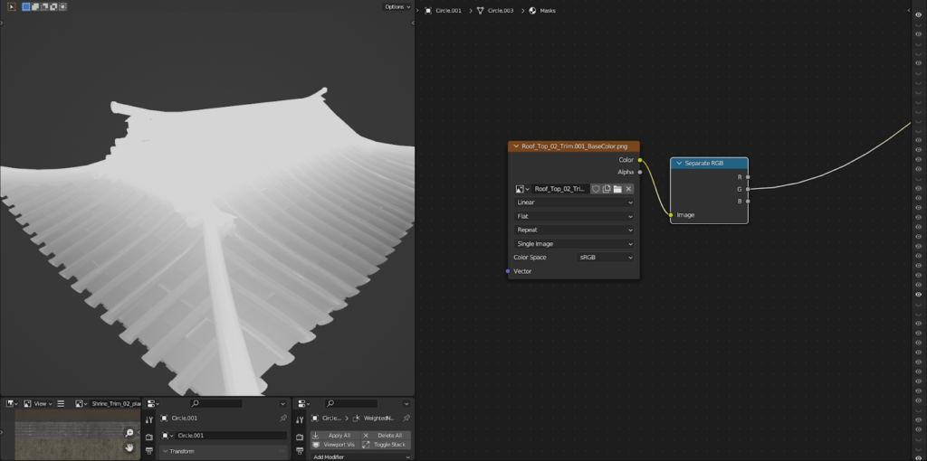Click the fake user shield icon
This screenshot has height=461, width=927.
(x=596, y=189)
